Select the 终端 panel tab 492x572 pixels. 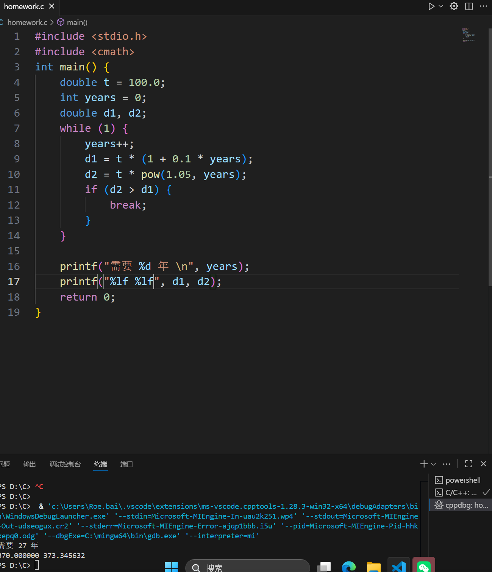(x=101, y=464)
